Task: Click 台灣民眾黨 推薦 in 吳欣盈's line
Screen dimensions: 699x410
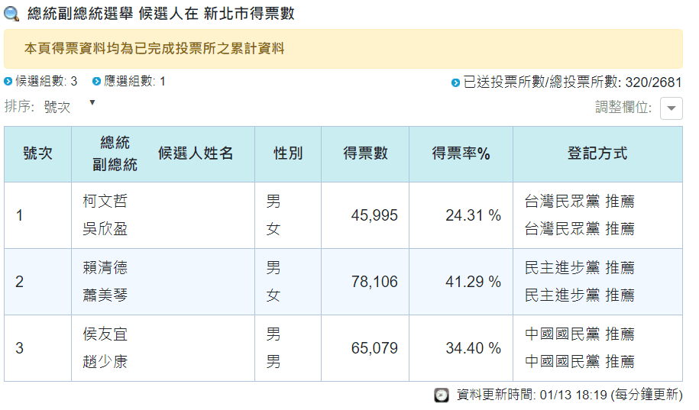Action: (580, 229)
